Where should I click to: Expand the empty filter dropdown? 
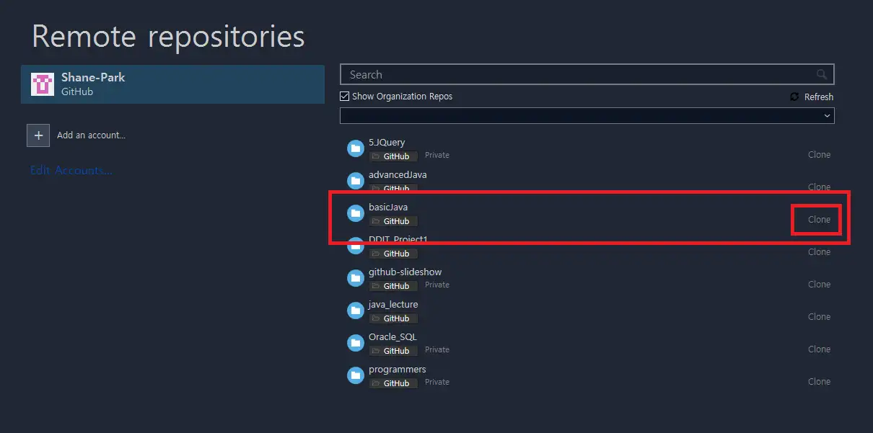click(587, 115)
